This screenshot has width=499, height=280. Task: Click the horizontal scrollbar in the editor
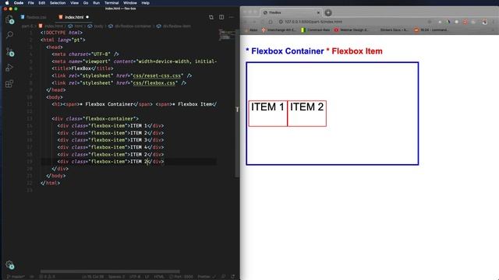[x=110, y=271]
